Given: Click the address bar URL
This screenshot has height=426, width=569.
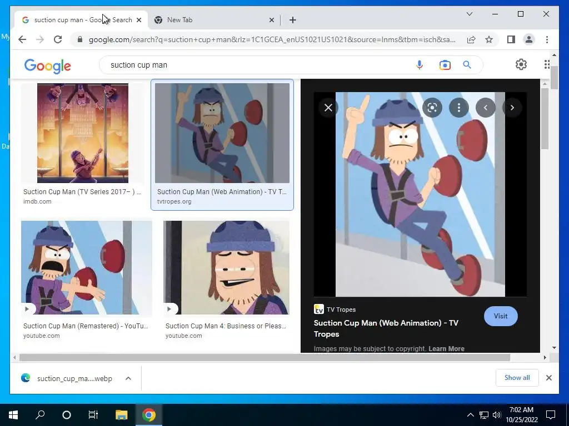Looking at the screenshot, I should [272, 39].
